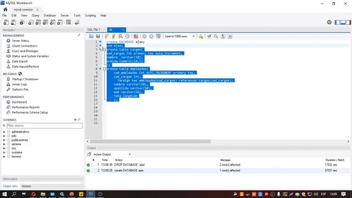The image size is (352, 198).
Task: Save the script with floppy disk icon
Action: [98, 36]
